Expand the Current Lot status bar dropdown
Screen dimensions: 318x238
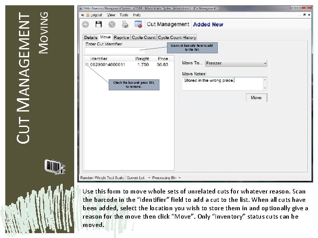click(149, 178)
